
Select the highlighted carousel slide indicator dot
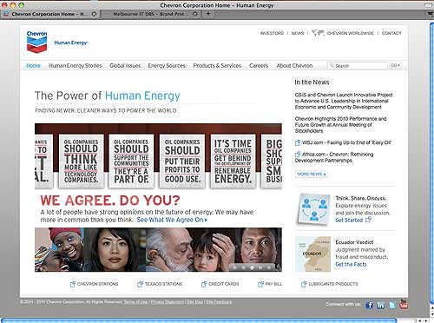pyautogui.click(x=252, y=267)
